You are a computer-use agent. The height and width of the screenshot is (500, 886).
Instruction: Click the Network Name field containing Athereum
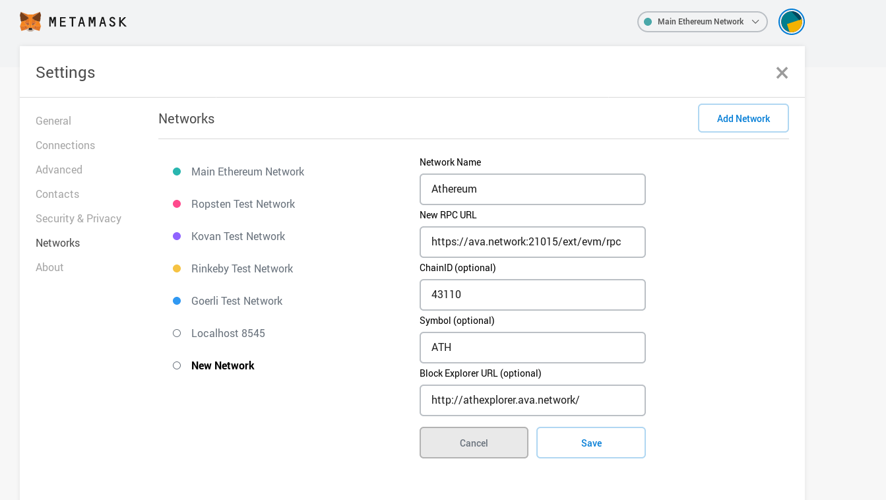pyautogui.click(x=532, y=189)
